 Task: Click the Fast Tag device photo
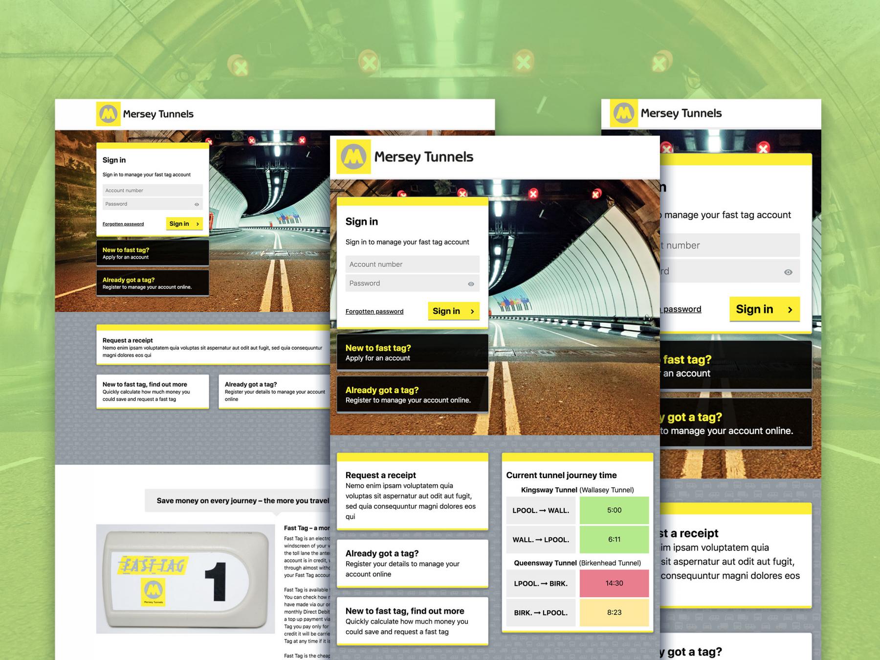[x=186, y=579]
